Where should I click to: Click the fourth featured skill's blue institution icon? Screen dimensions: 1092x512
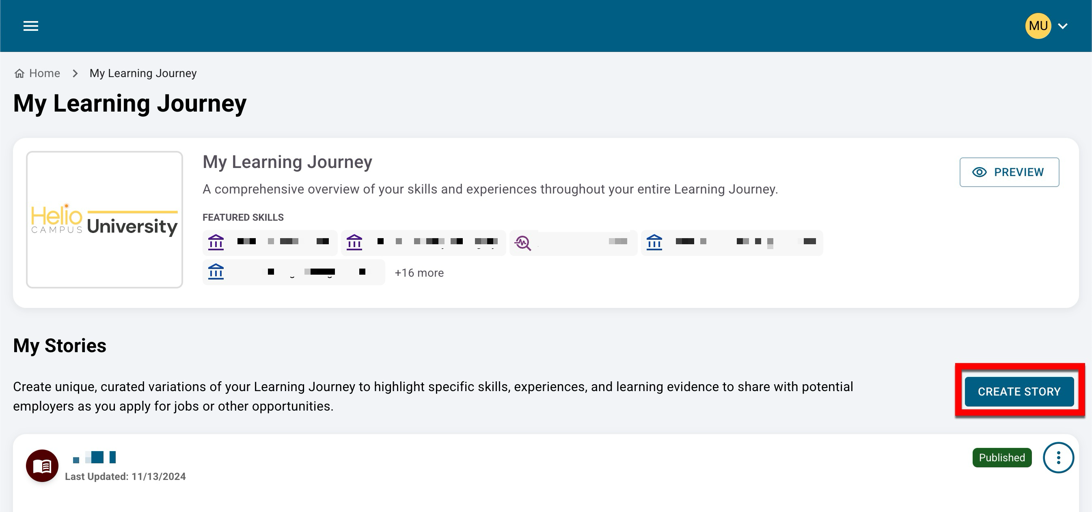click(654, 242)
